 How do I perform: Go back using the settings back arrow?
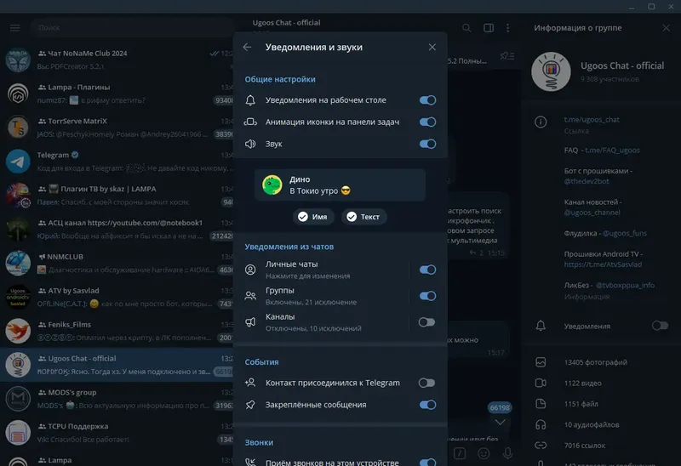pos(247,48)
